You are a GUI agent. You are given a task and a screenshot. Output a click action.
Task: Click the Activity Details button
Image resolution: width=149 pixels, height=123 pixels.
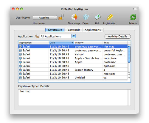118,37
